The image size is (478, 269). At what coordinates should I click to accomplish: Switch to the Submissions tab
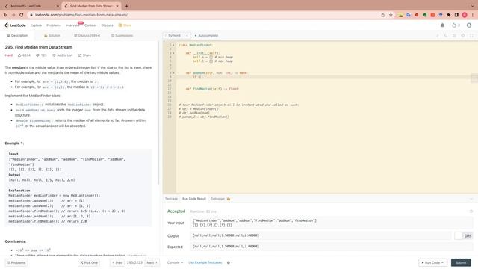click(x=122, y=35)
